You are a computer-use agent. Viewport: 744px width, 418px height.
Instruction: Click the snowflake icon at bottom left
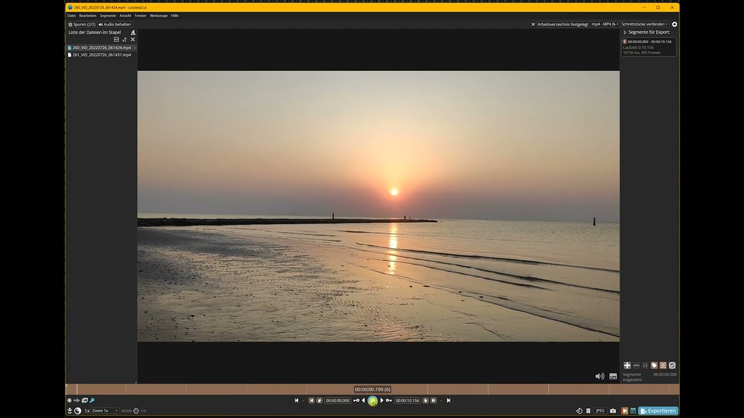click(69, 401)
